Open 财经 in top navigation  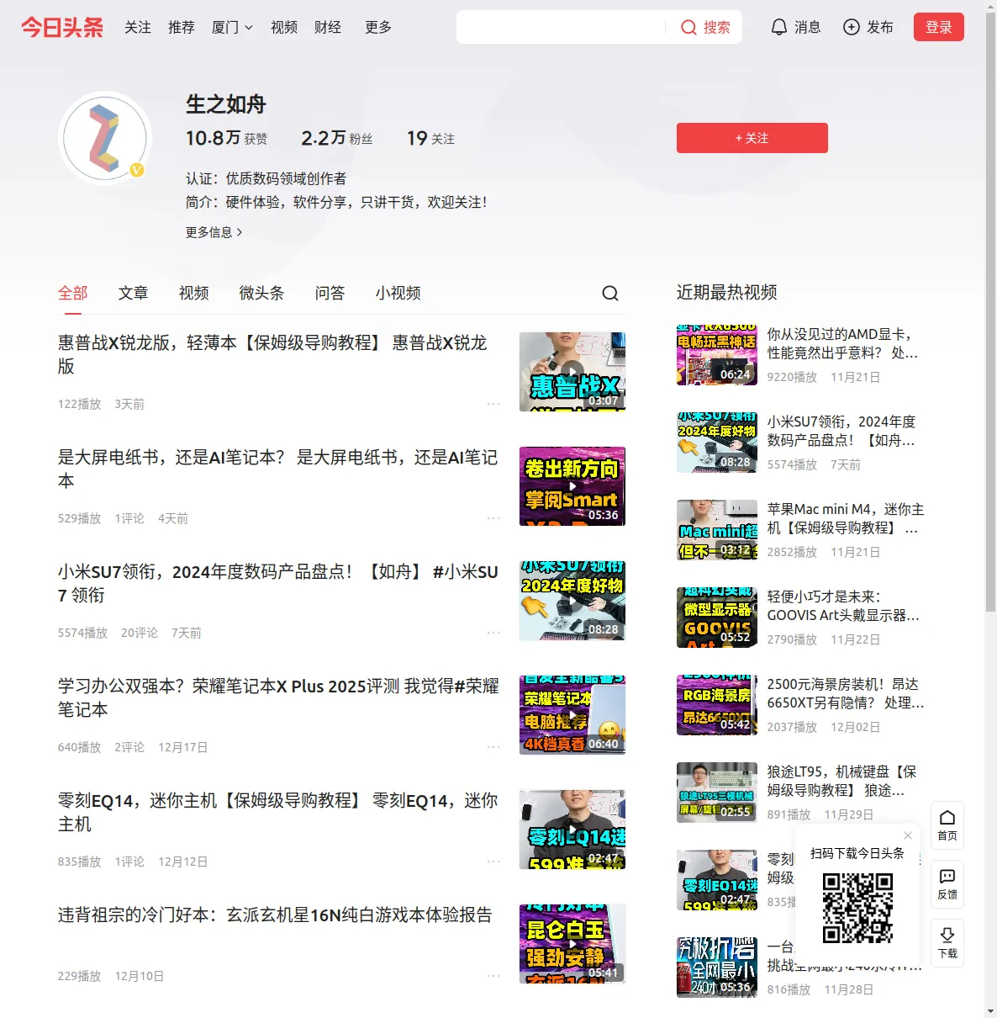(x=328, y=28)
